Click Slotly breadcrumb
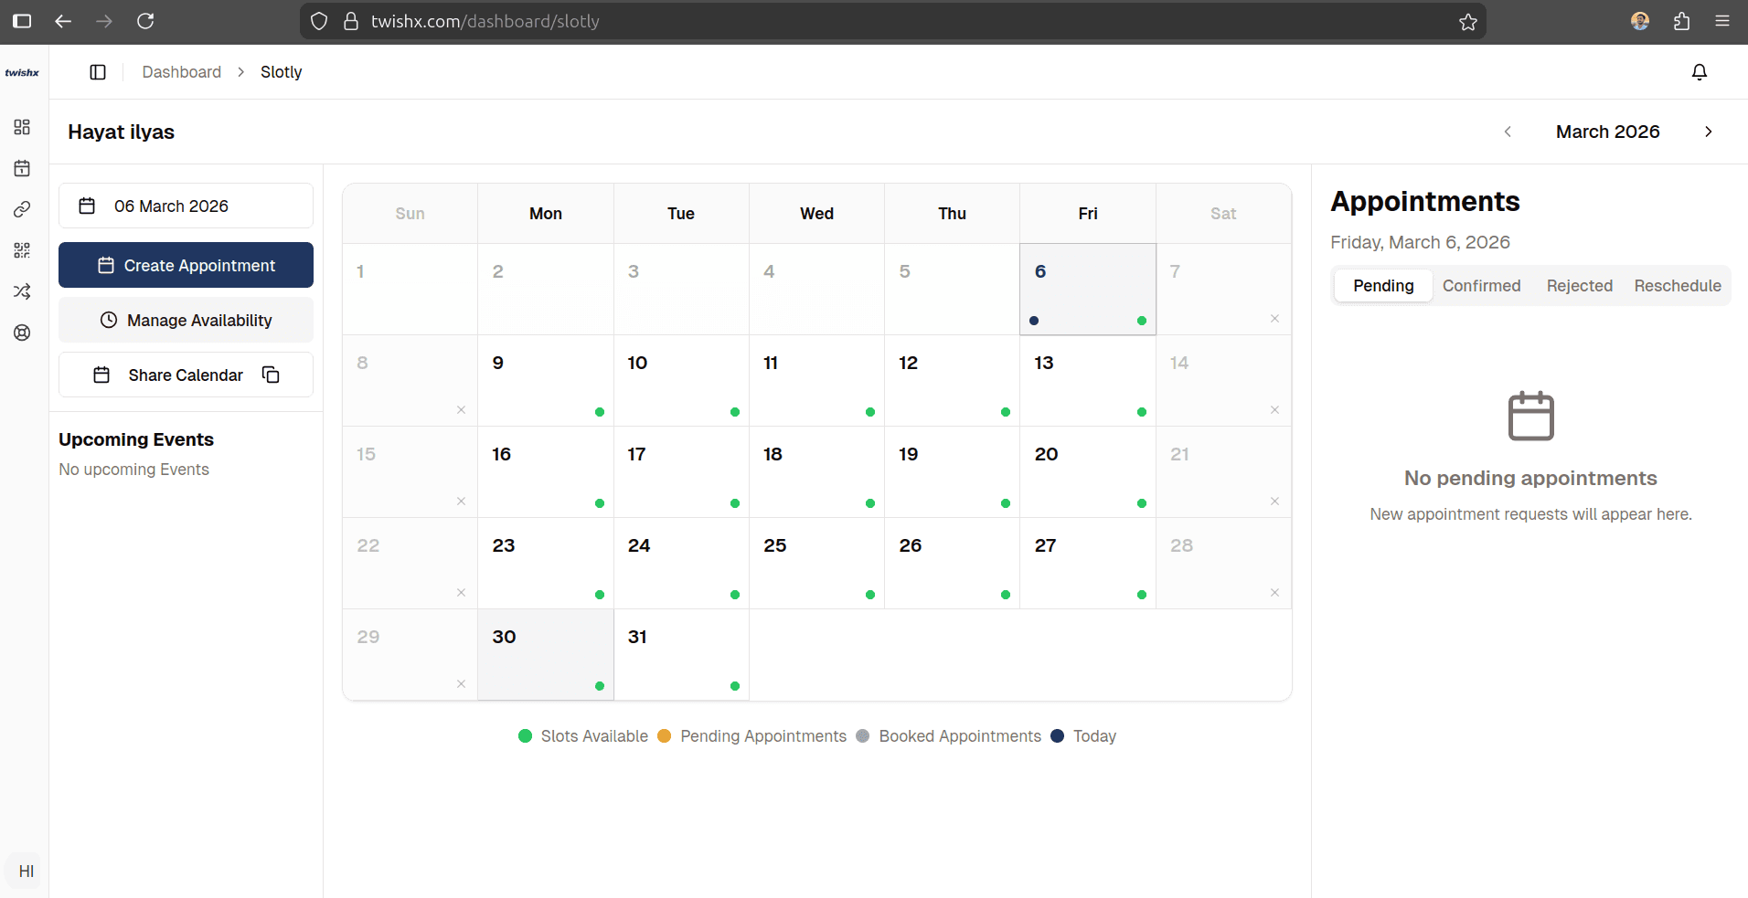Image resolution: width=1748 pixels, height=898 pixels. coord(281,72)
